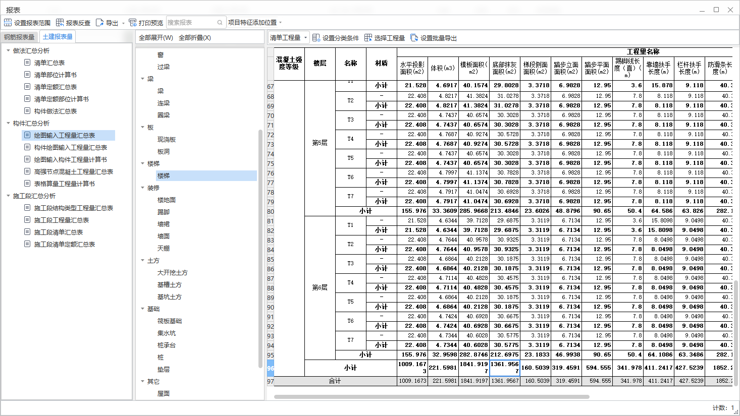Click report icon beside 表格算量工程量计算书
Screen dimensions: 740x416
coord(27,184)
